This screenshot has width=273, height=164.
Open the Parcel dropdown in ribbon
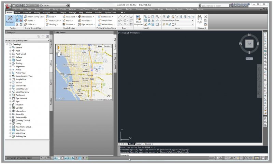51,17
